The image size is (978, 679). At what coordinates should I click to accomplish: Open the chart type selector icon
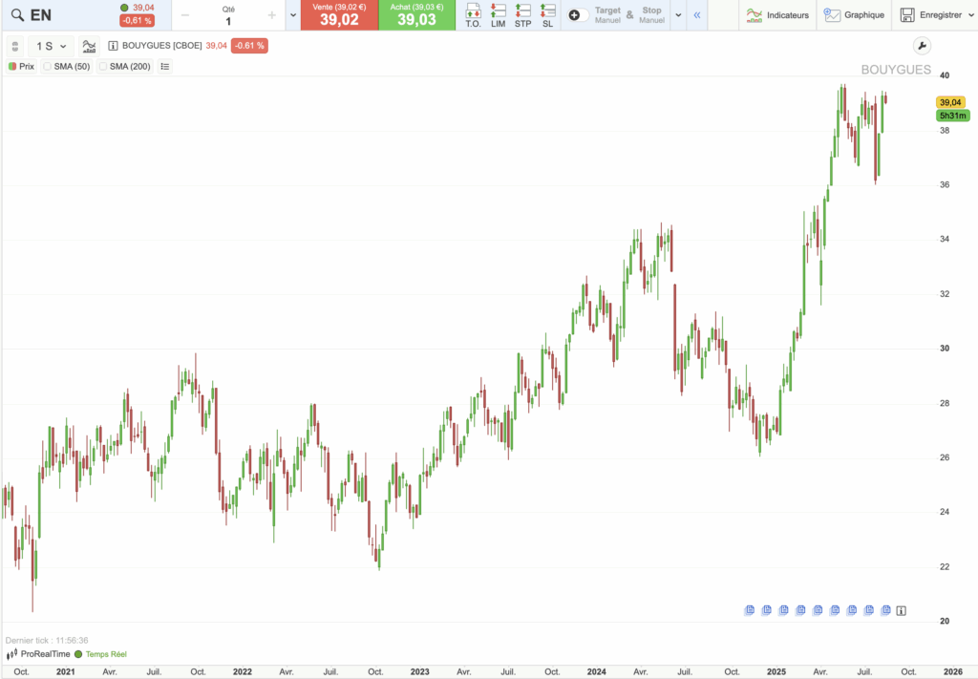coord(88,45)
